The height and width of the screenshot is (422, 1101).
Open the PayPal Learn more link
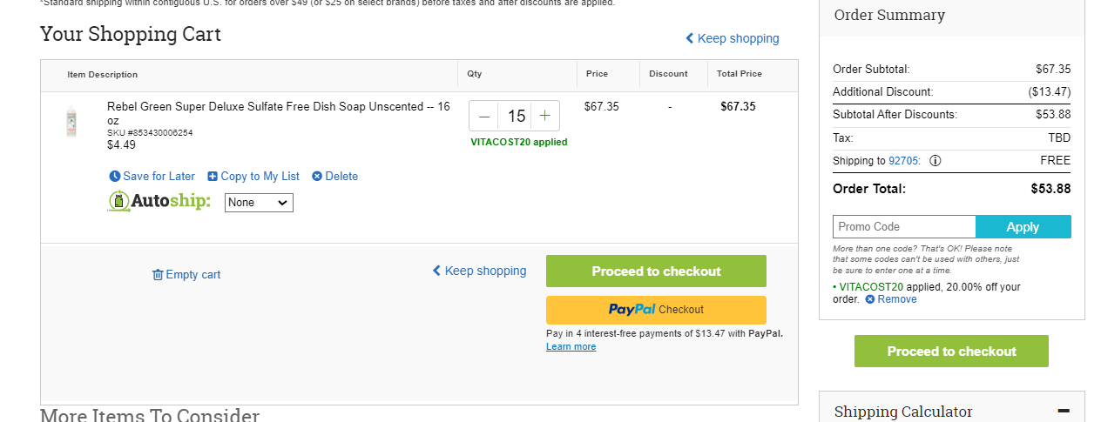[571, 346]
